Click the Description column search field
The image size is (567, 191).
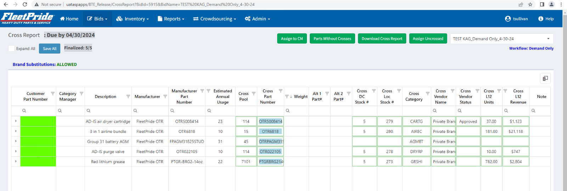tap(108, 111)
